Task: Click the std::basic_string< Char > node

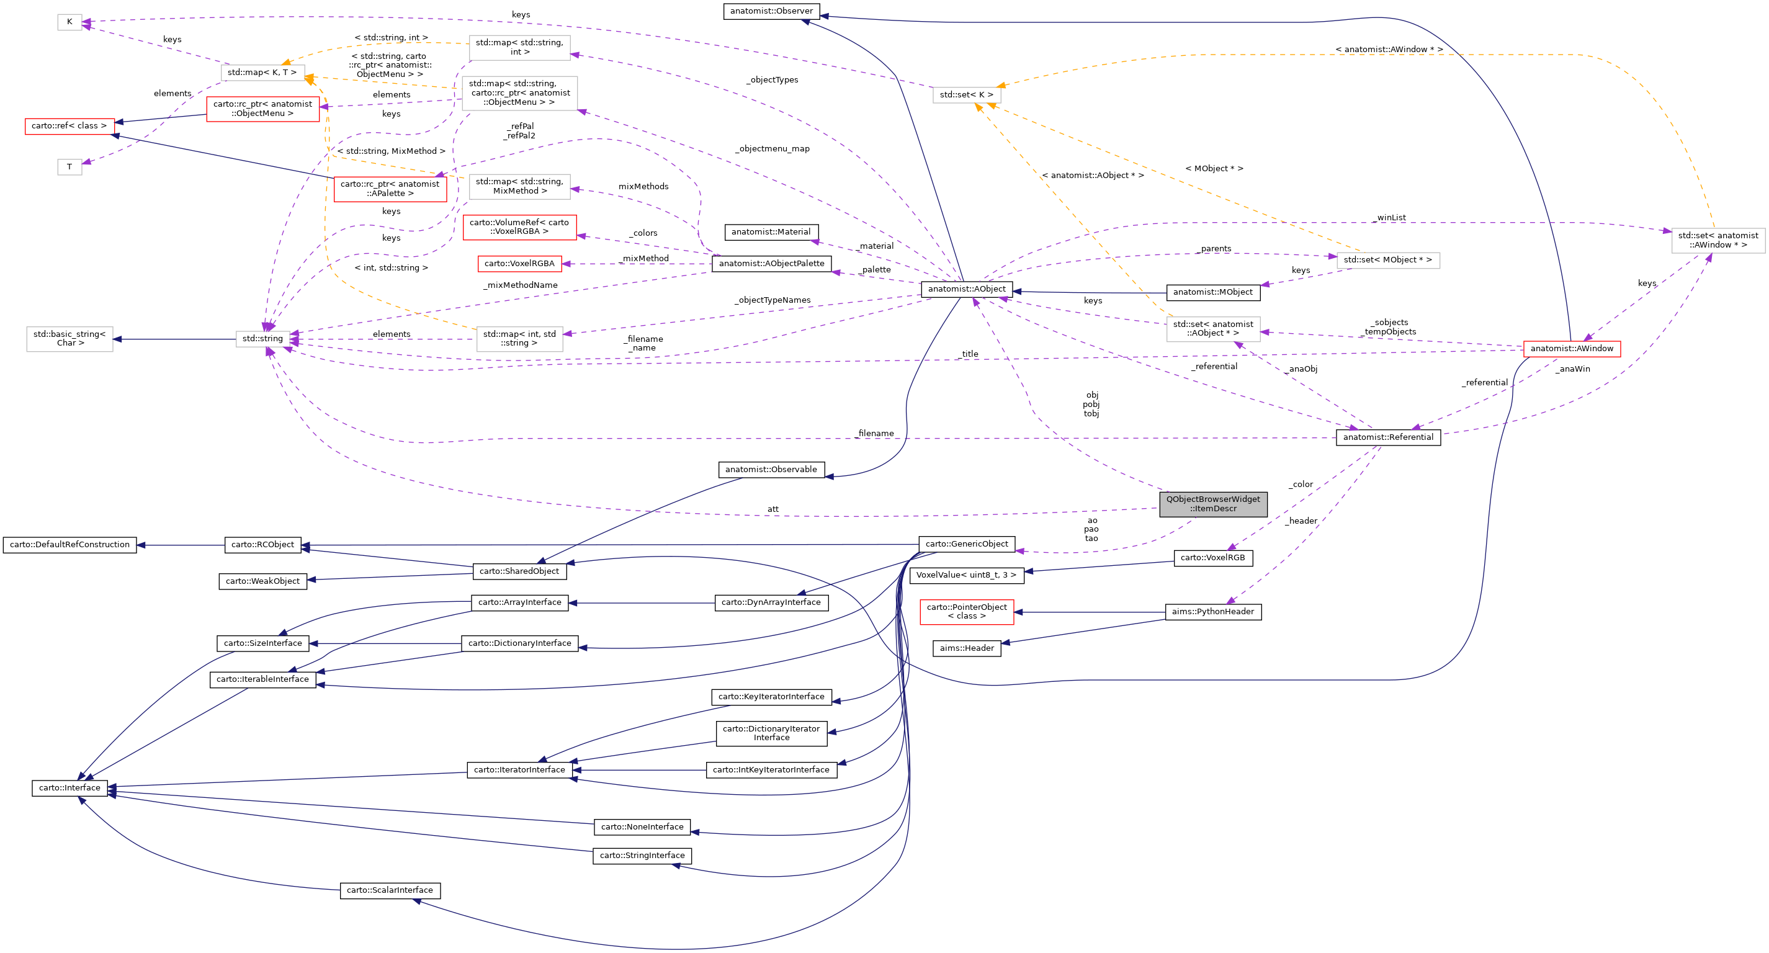Action: pyautogui.click(x=69, y=339)
